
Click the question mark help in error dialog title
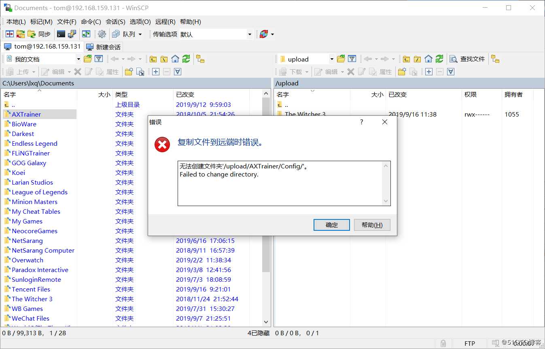click(x=362, y=122)
